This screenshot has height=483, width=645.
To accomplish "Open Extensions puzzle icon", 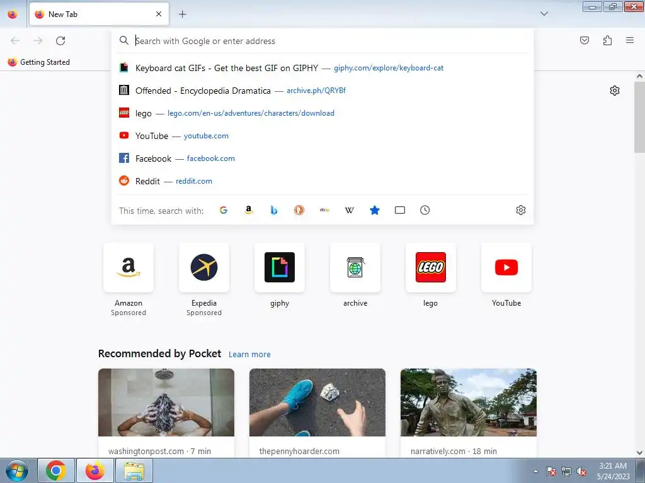I will point(608,40).
